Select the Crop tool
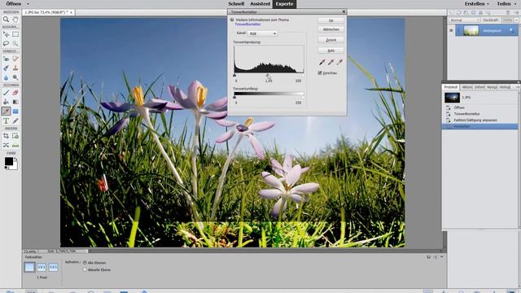Viewport: 521px width, 293px height. coord(6,136)
